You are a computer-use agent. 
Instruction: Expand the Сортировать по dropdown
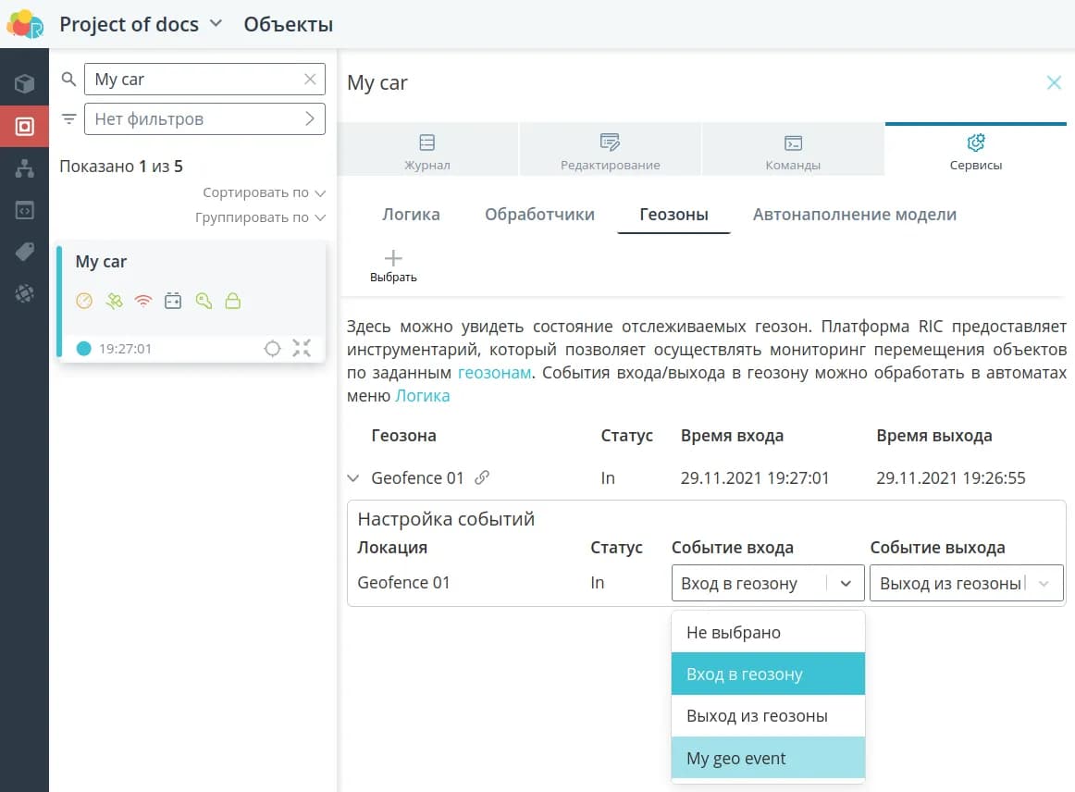[x=265, y=192]
